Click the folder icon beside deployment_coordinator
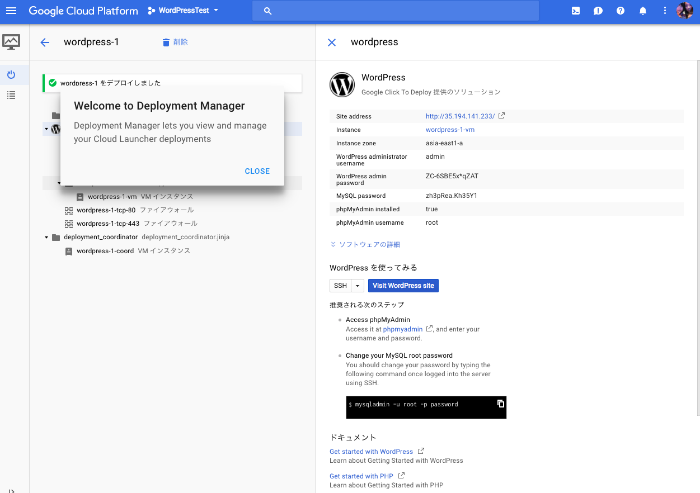Screen dimensions: 700x493 [55, 237]
